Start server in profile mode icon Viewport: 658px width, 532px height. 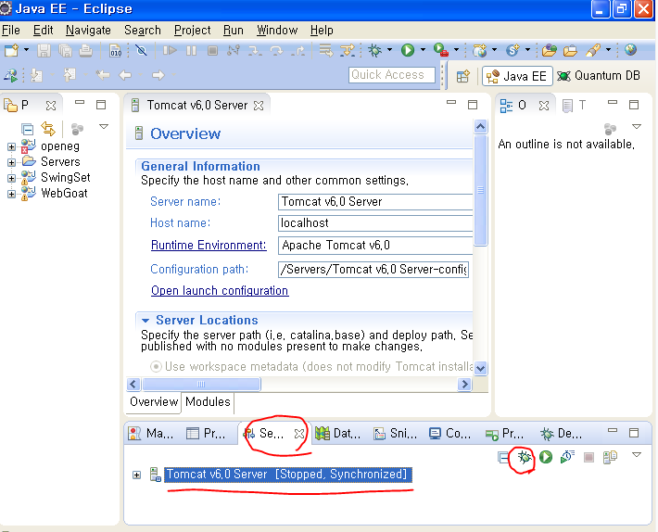pos(567,457)
